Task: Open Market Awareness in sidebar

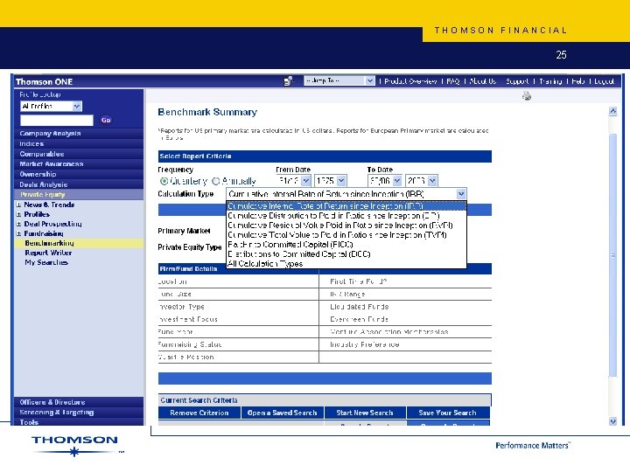Action: point(79,163)
